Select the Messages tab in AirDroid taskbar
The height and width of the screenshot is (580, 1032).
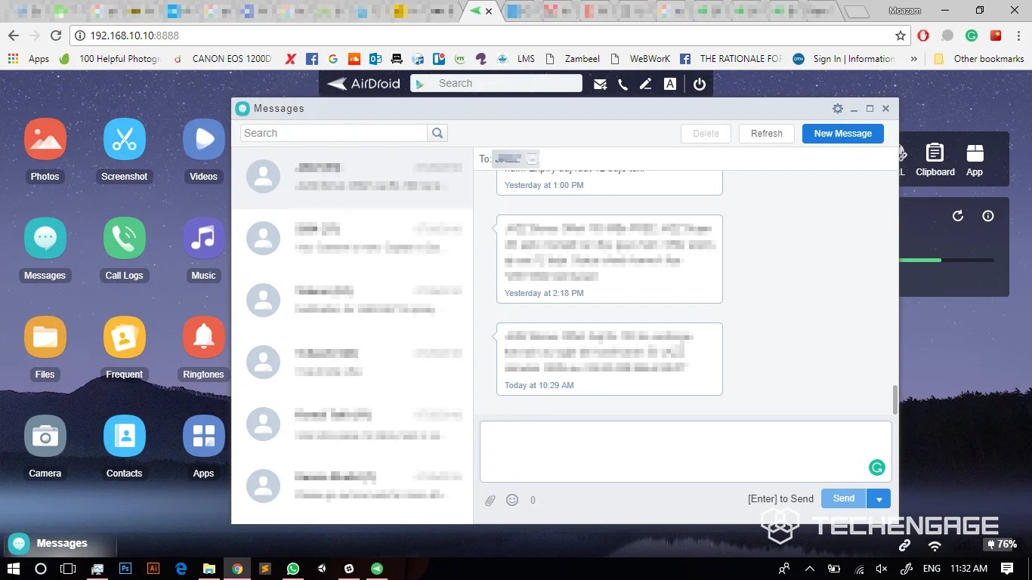(x=59, y=544)
